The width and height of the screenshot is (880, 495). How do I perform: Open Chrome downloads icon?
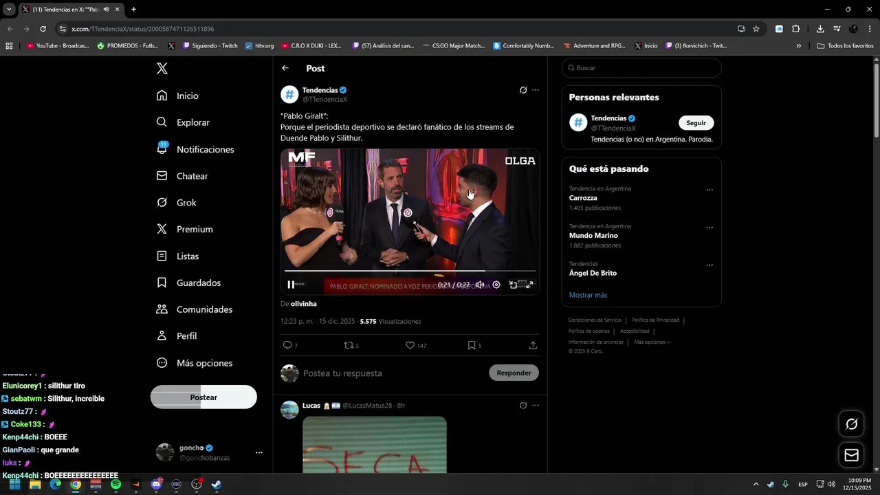pyautogui.click(x=820, y=29)
